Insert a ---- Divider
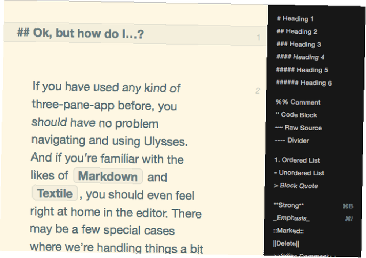 (292, 141)
